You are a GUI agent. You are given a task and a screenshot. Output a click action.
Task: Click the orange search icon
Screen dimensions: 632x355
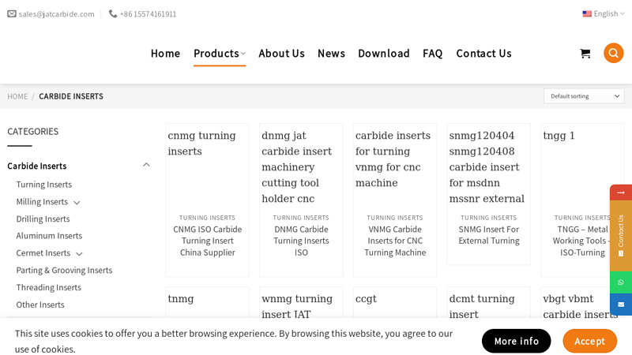(x=613, y=53)
